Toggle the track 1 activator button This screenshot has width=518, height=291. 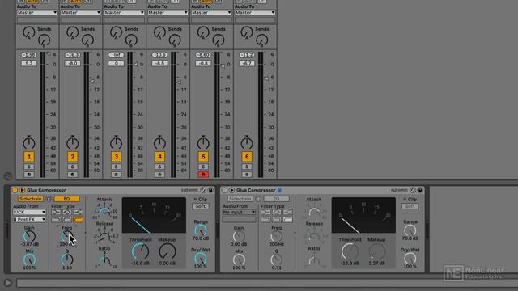click(x=29, y=157)
